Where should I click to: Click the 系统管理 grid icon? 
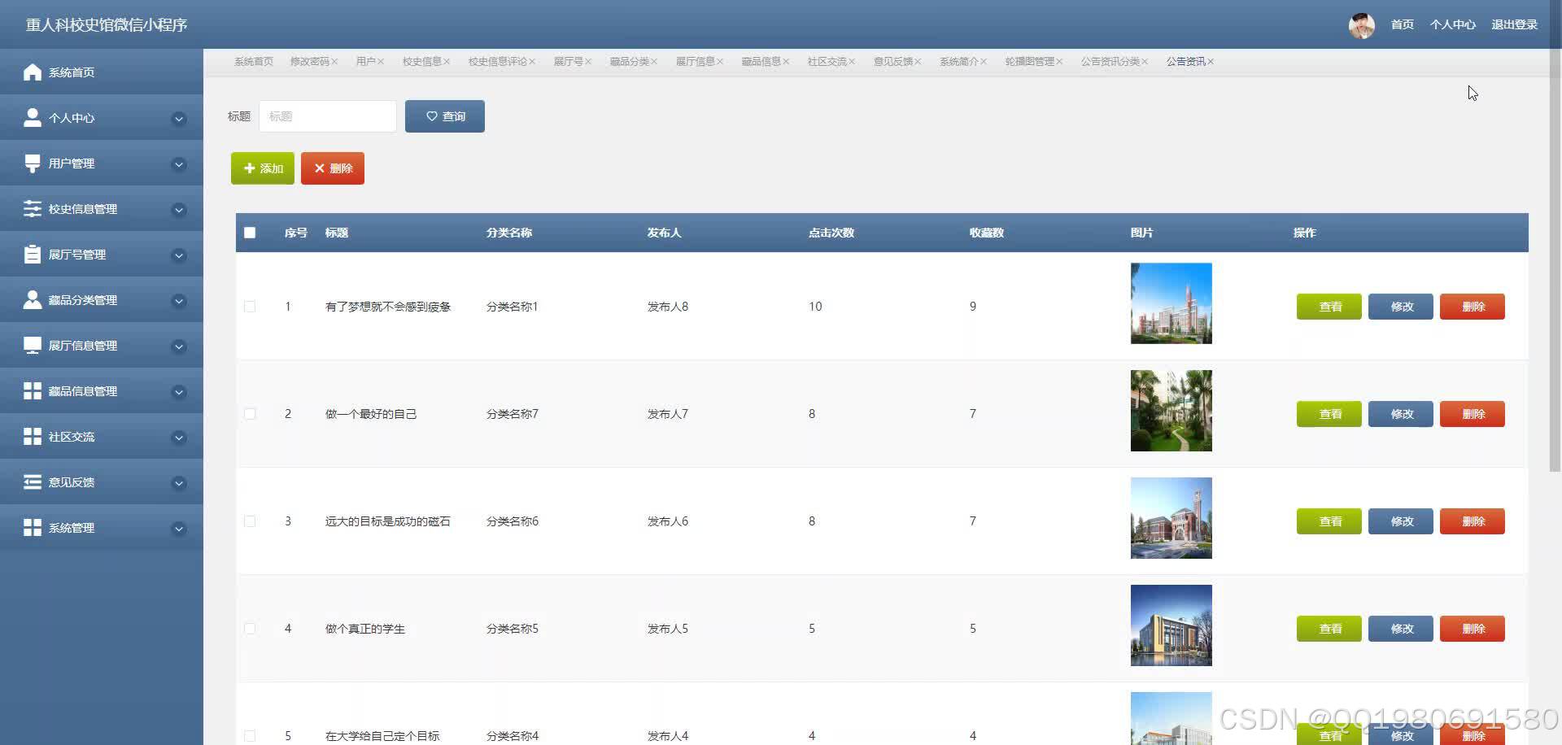click(33, 528)
